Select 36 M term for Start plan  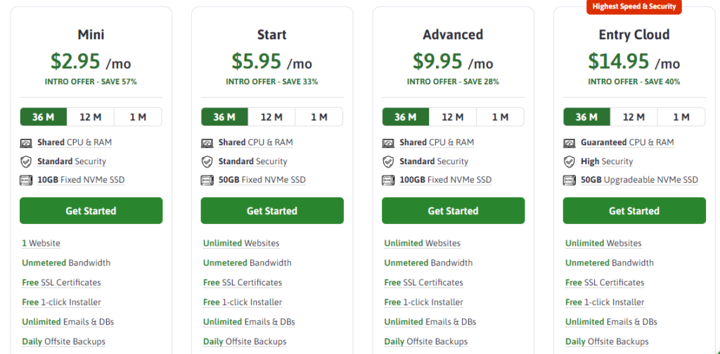(x=224, y=117)
